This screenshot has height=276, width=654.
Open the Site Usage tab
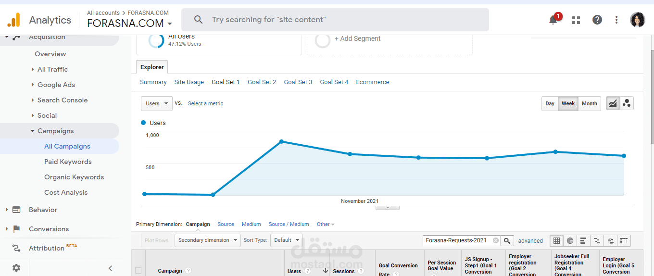189,82
